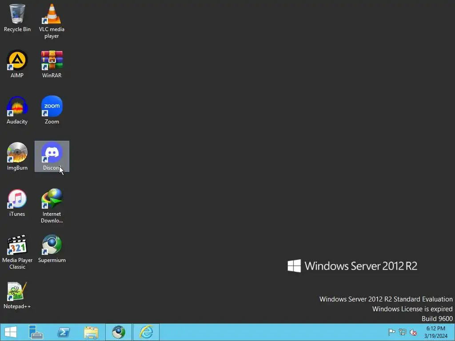This screenshot has width=455, height=341.
Task: Select the Audacity desktop shortcut
Action: [x=17, y=110]
